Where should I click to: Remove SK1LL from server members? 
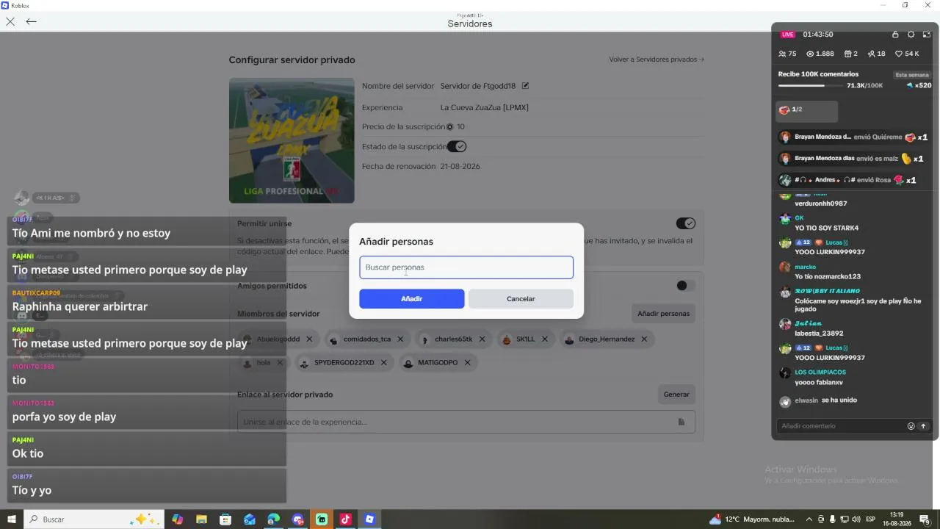(545, 339)
